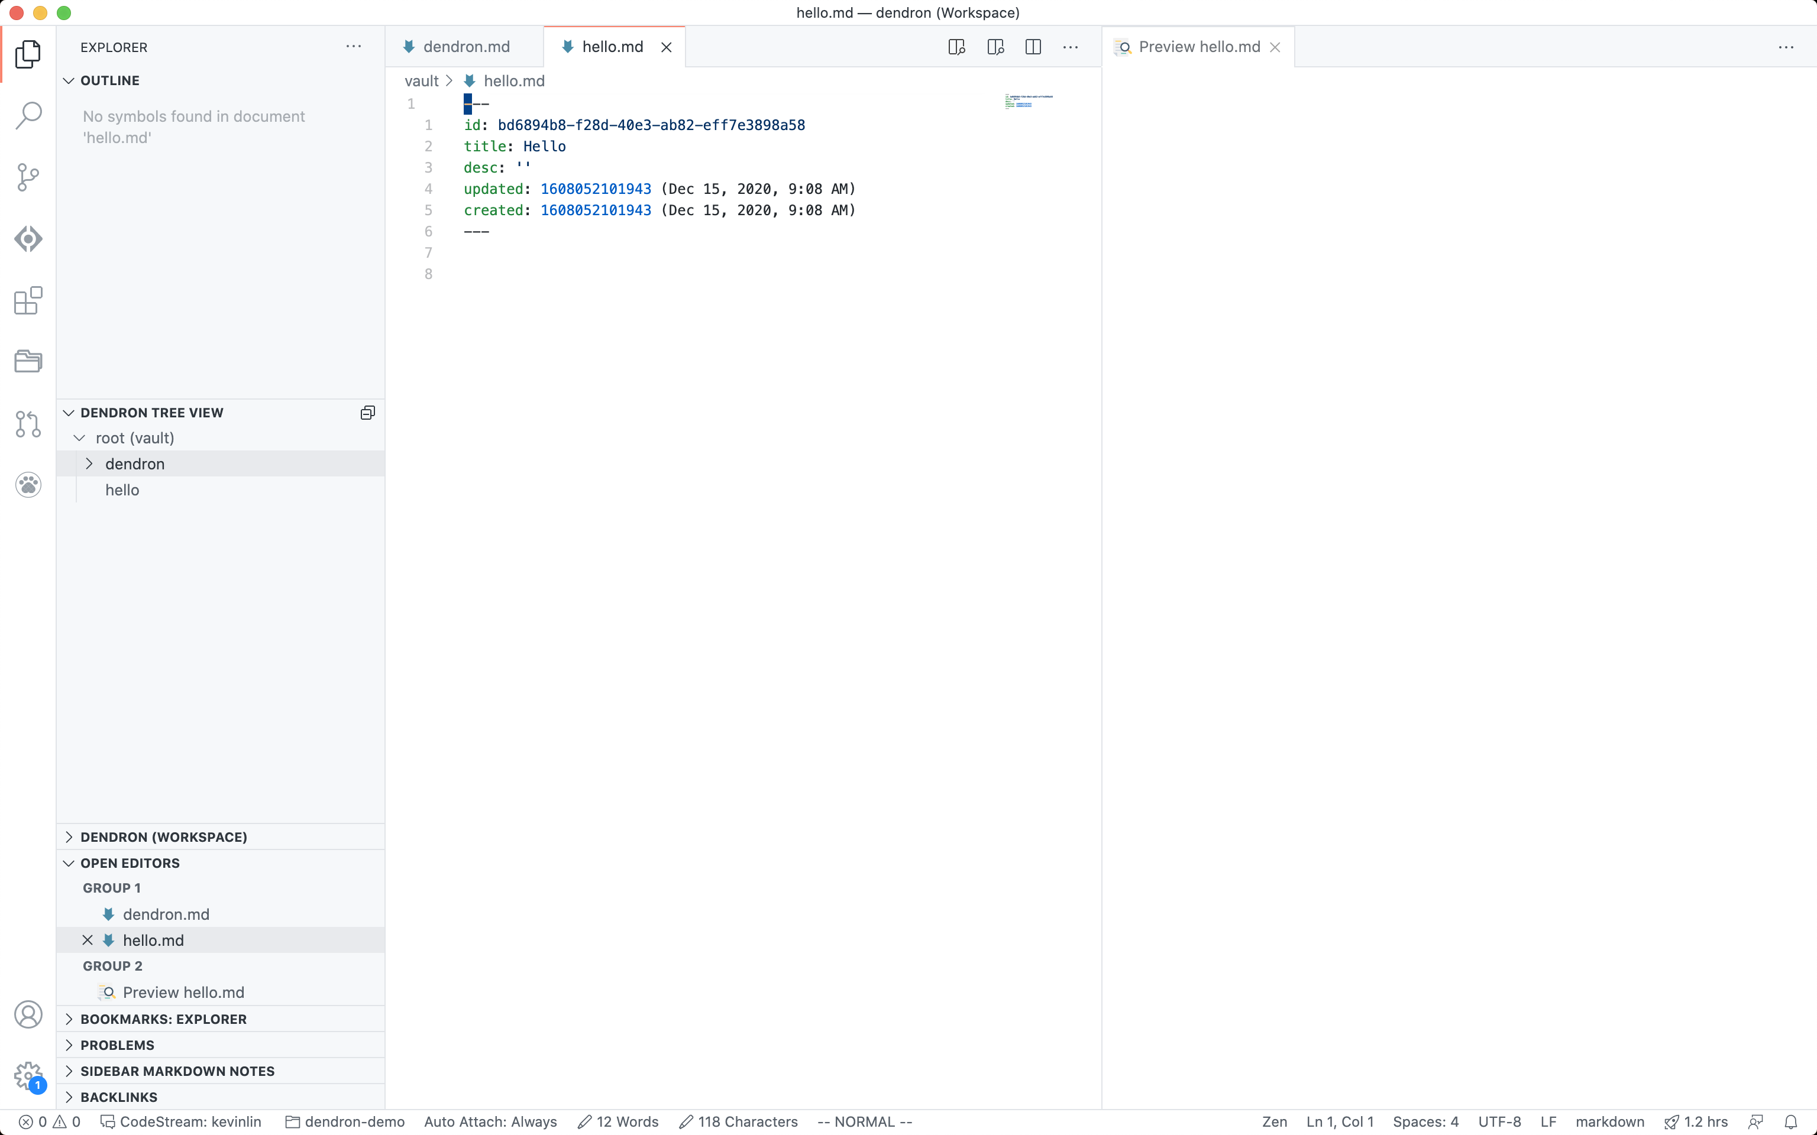Open preview to the side icon

coord(995,47)
